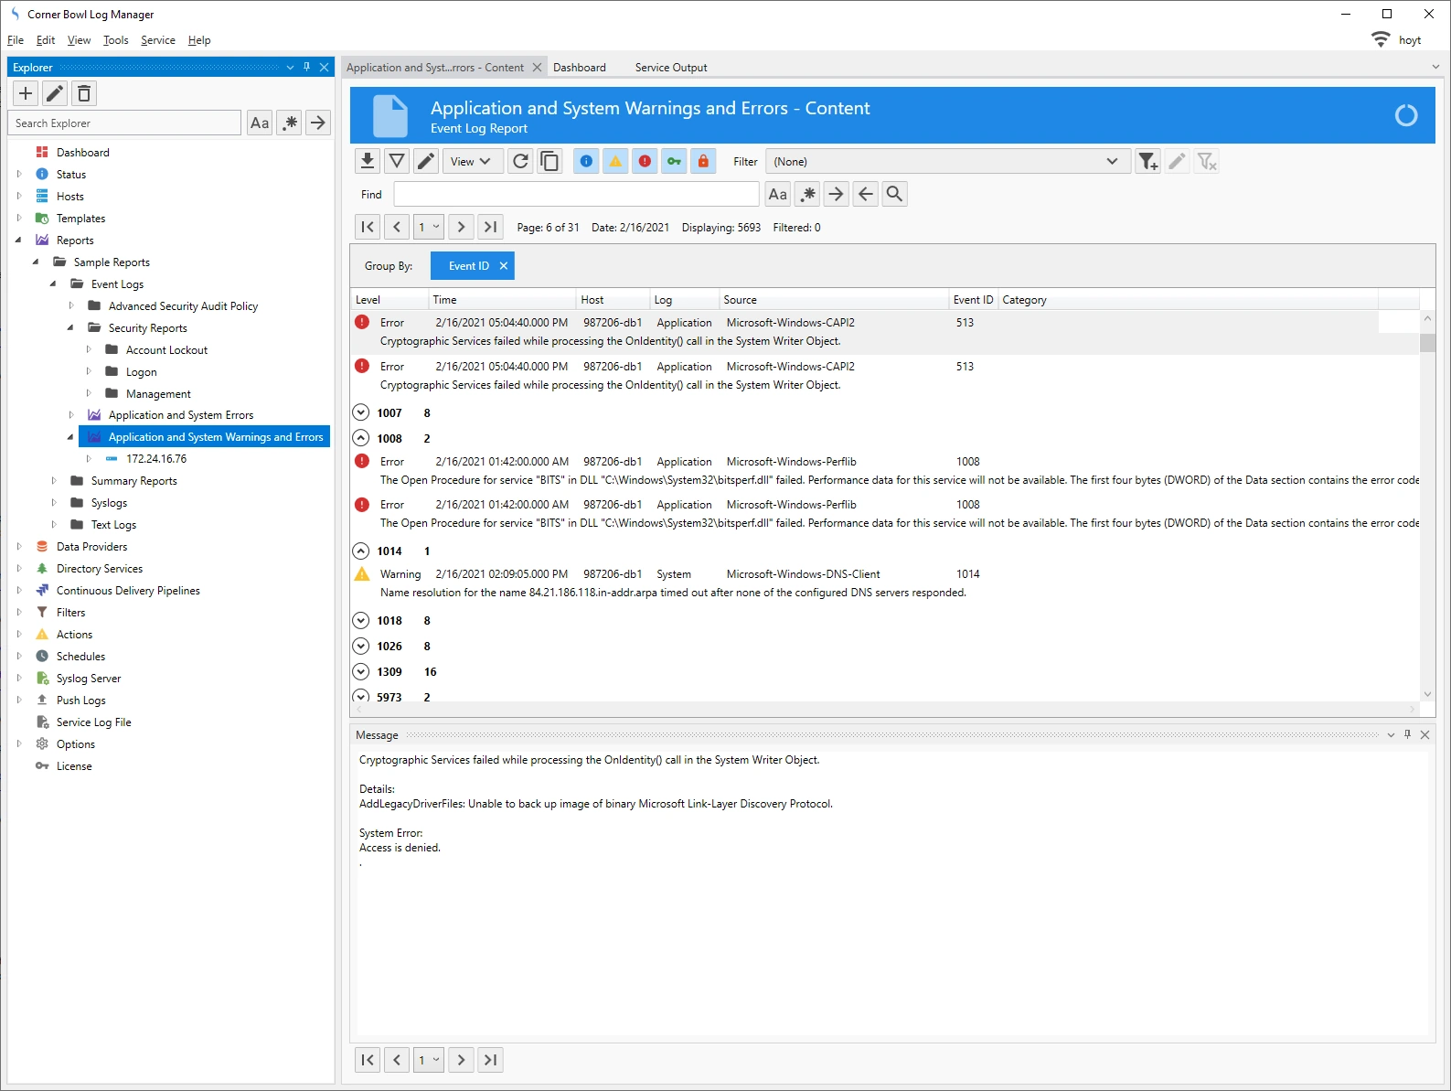Toggle wildcard option for Find
This screenshot has height=1091, width=1451.
click(x=807, y=194)
